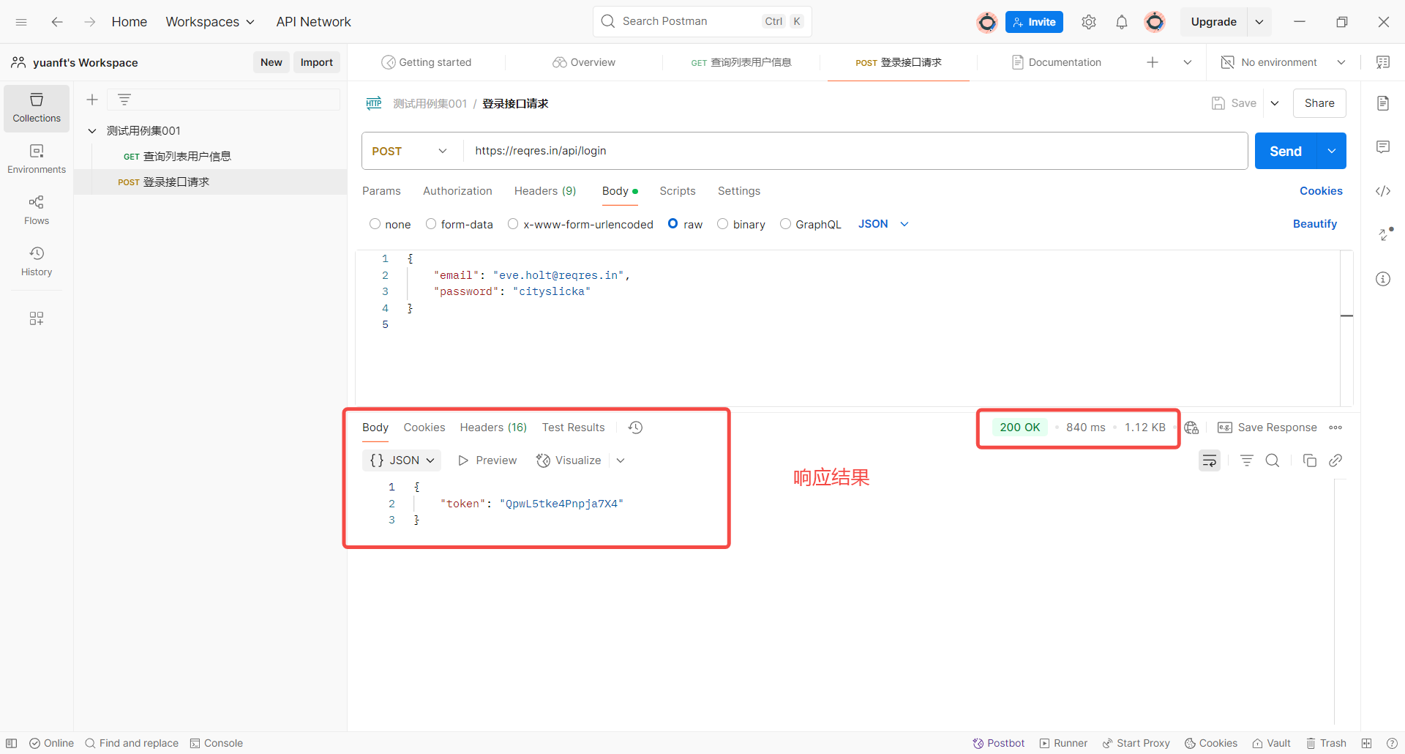Switch to the Authorization tab
This screenshot has height=754, width=1405.
pos(457,191)
